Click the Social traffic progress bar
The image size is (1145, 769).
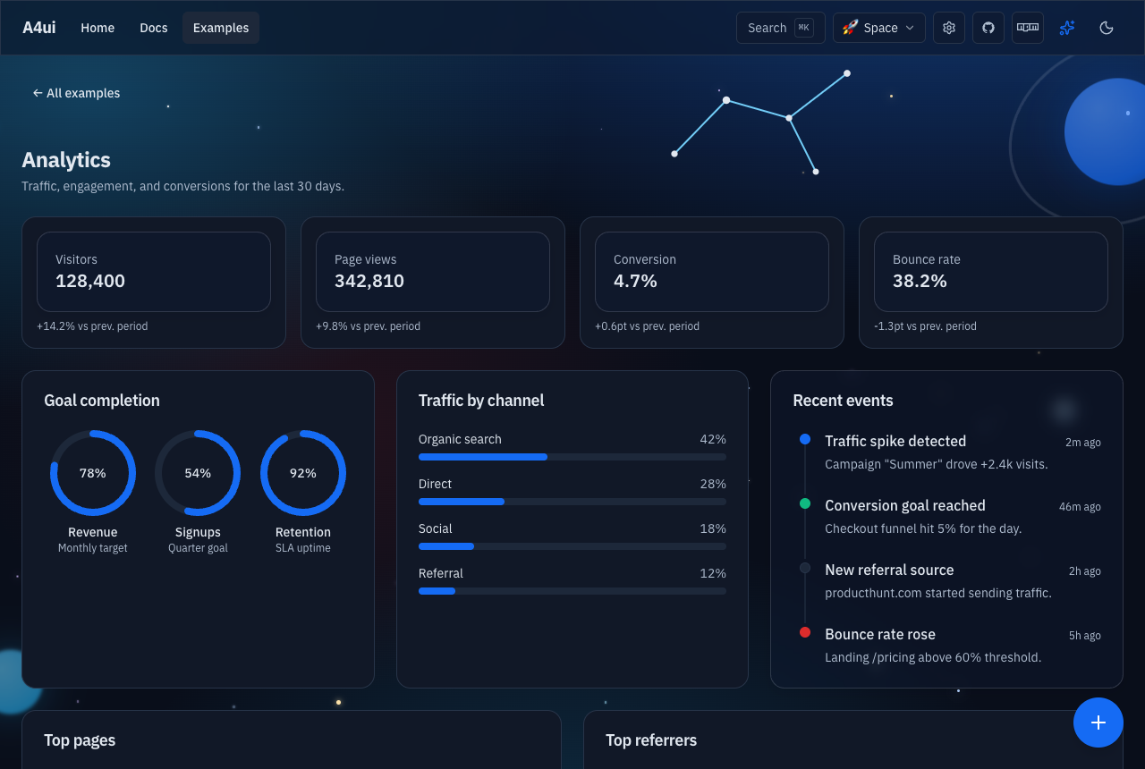[x=572, y=546]
